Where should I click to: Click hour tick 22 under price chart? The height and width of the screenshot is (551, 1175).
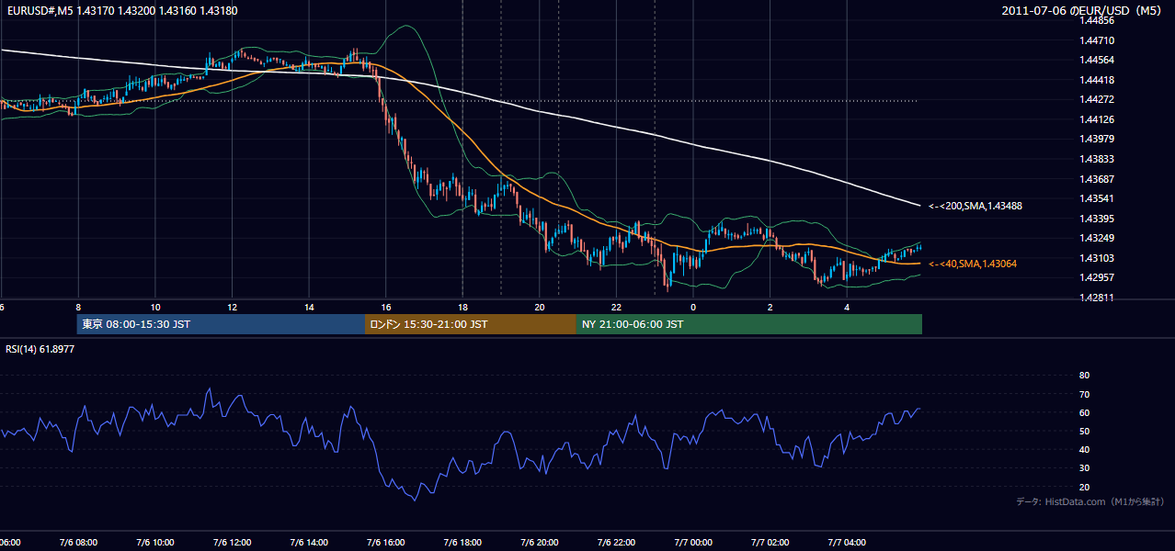click(616, 307)
